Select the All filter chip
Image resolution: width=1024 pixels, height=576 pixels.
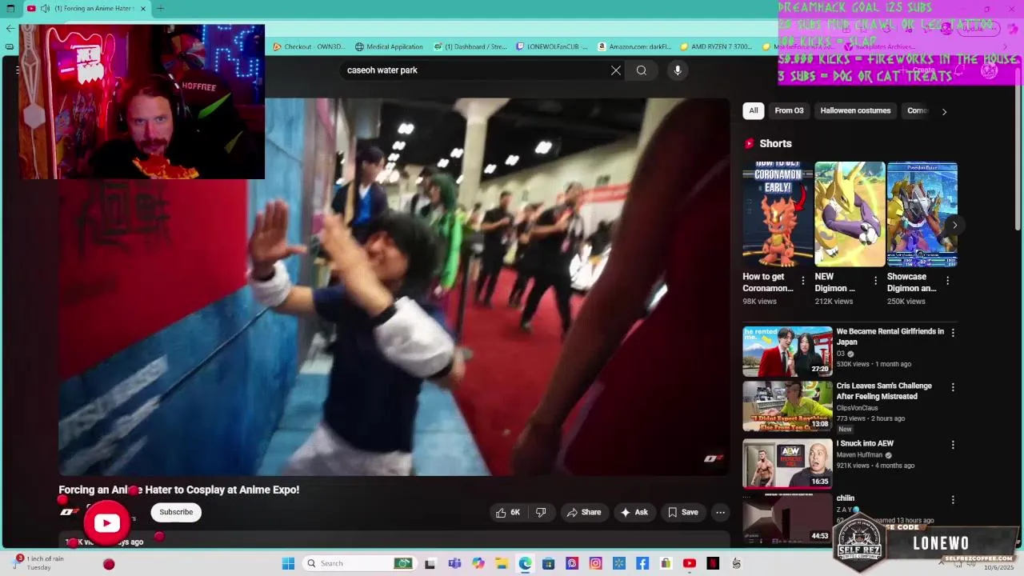tap(753, 110)
